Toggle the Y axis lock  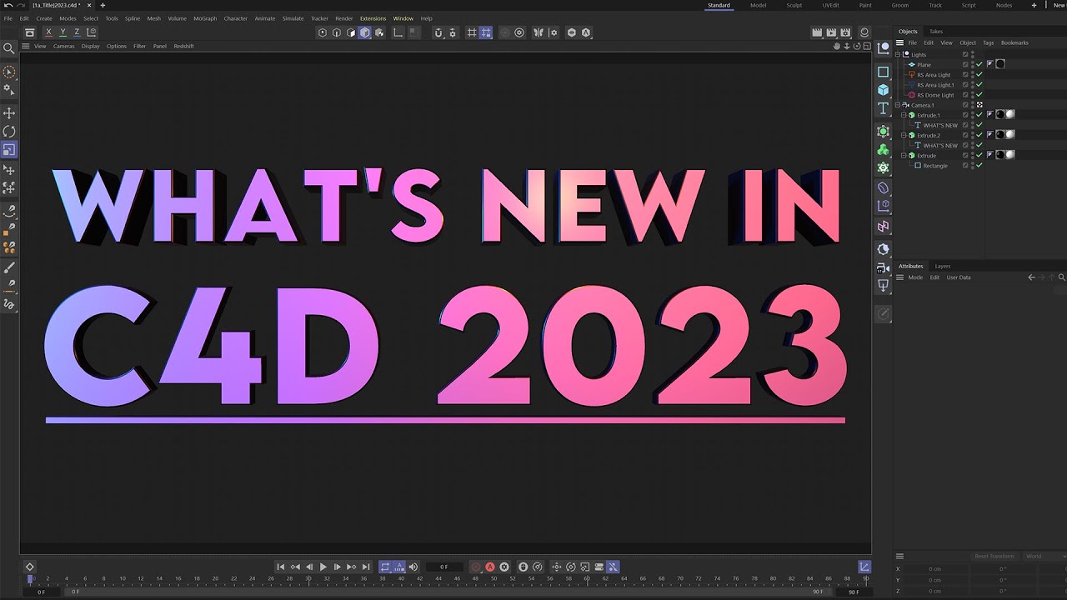(x=63, y=32)
